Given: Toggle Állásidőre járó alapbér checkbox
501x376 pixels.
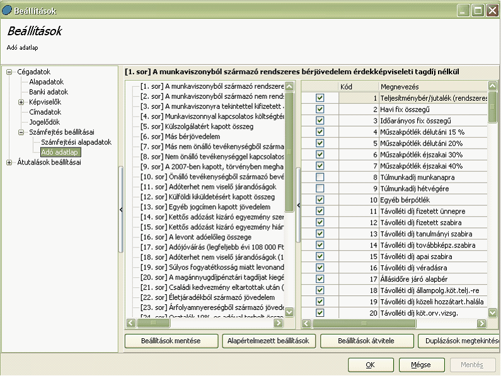Looking at the screenshot, I should point(320,279).
